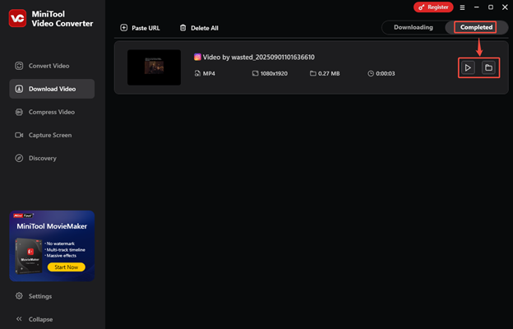Select Download Video in sidebar
The width and height of the screenshot is (513, 329).
(52, 89)
